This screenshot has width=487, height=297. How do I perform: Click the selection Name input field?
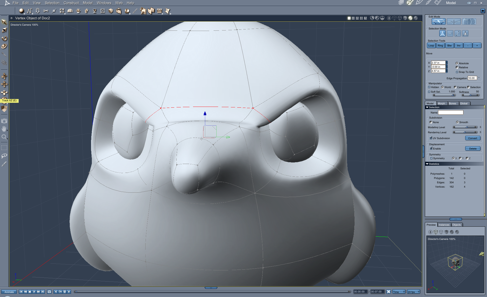[x=450, y=112]
